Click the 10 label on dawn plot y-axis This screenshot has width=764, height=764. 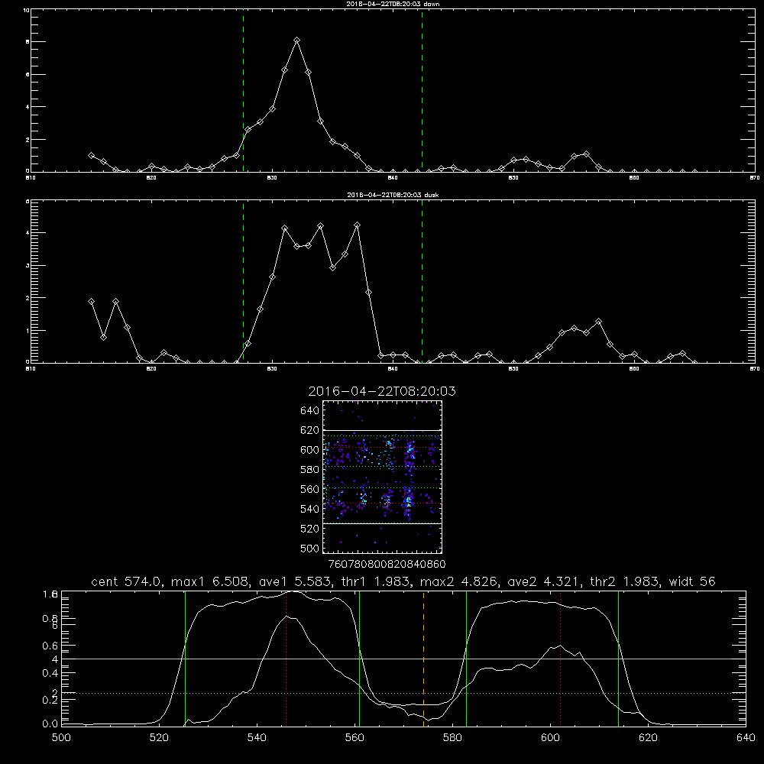(x=26, y=10)
